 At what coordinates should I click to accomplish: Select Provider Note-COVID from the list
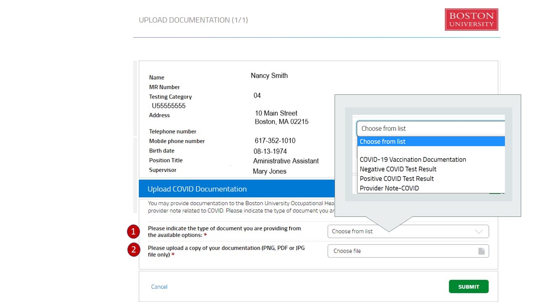pos(389,188)
